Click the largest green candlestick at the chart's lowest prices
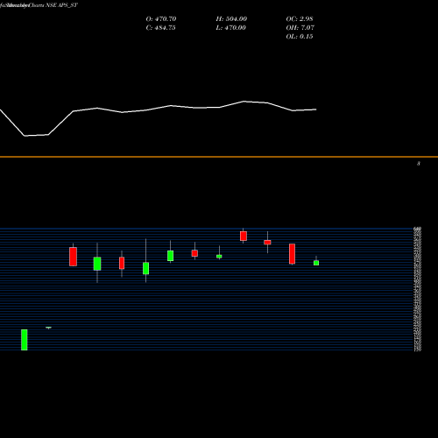 [x=25, y=340]
